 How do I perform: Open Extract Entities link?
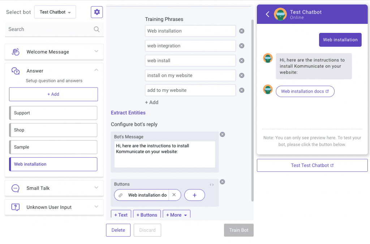(x=128, y=113)
